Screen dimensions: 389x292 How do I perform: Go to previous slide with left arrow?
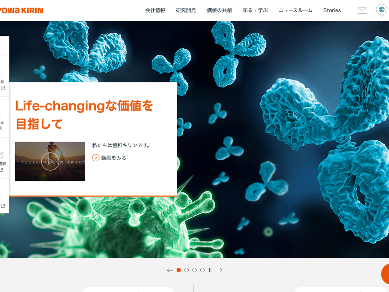pyautogui.click(x=170, y=270)
